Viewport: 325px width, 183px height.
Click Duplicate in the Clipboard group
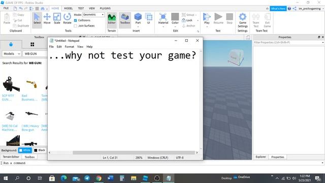click(x=21, y=26)
